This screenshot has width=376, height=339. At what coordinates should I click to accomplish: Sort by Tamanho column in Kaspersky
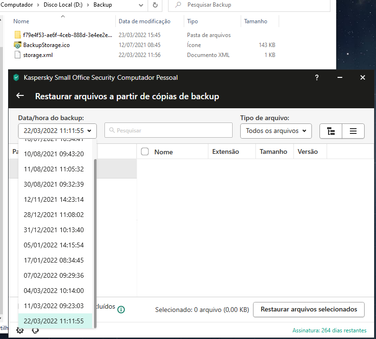[x=273, y=151]
